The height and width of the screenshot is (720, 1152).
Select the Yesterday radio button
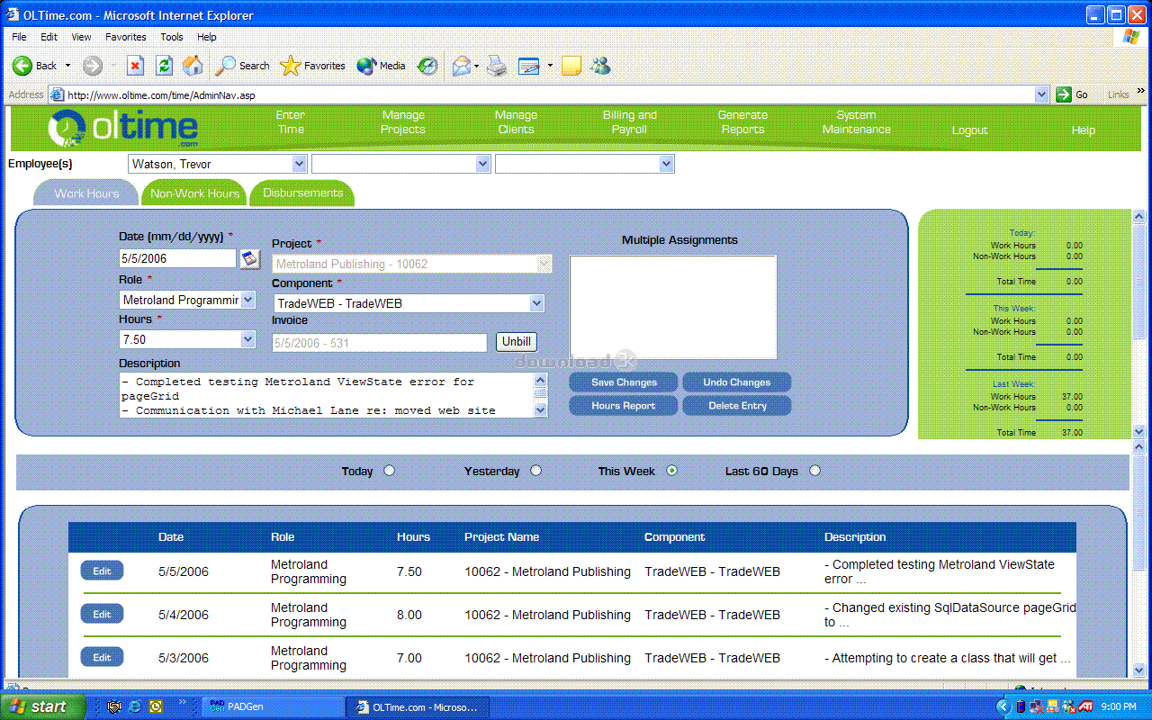[535, 471]
